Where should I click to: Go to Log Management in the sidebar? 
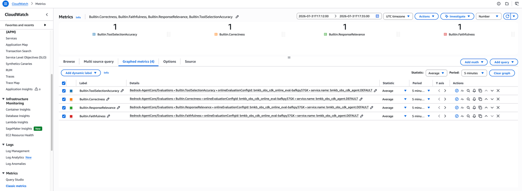[18, 151]
